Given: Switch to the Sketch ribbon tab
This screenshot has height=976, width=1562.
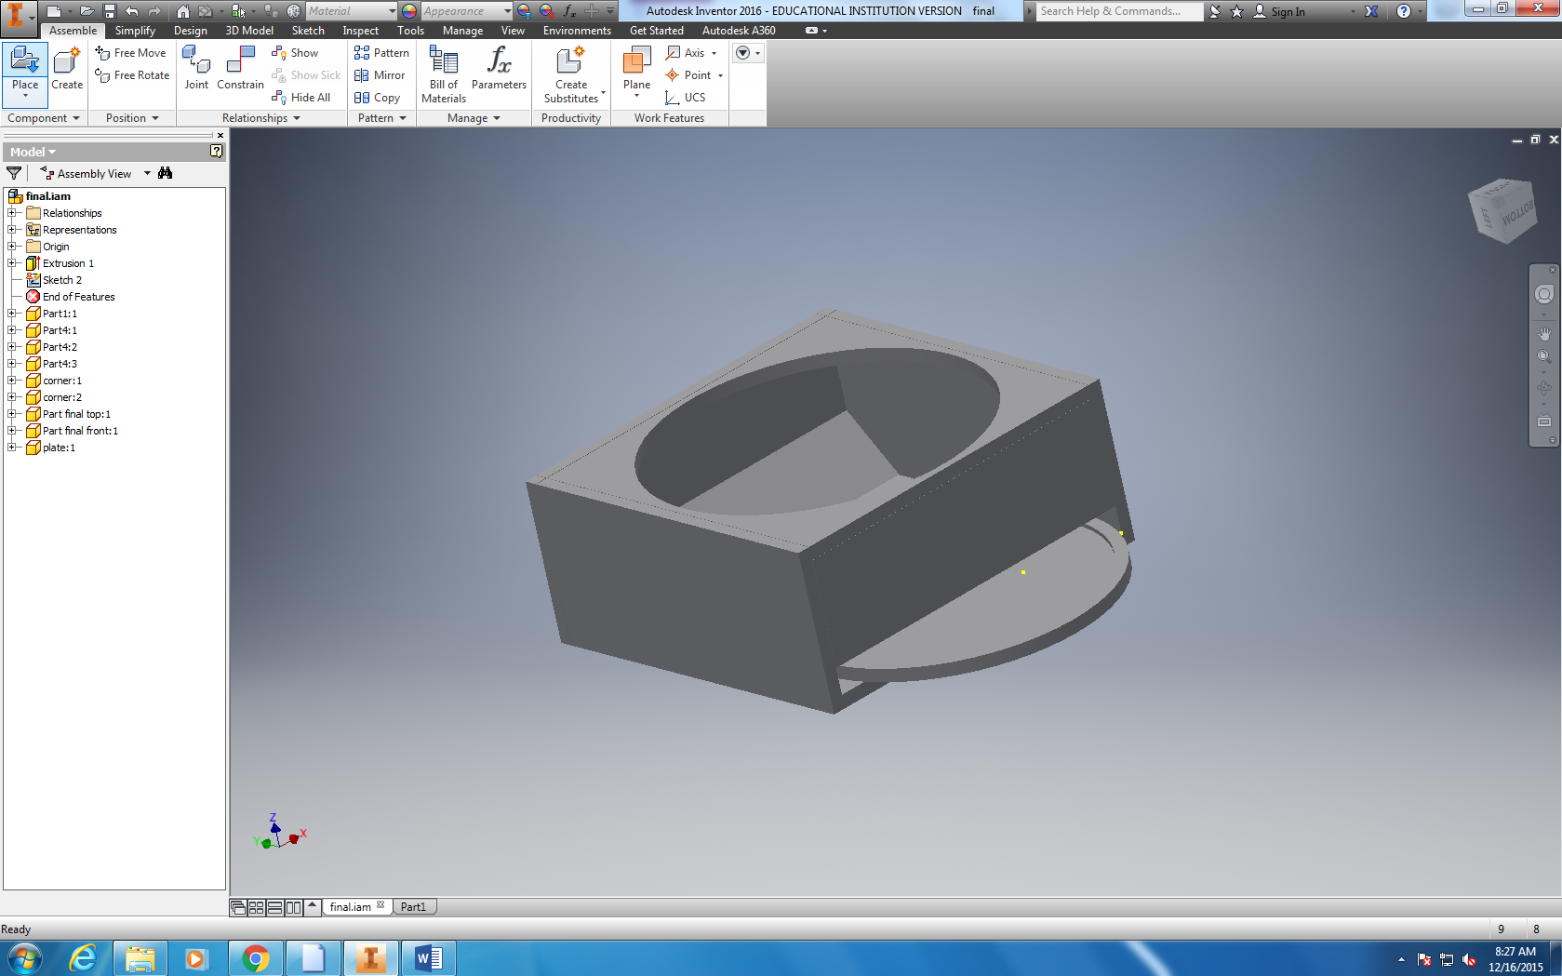Looking at the screenshot, I should (x=308, y=31).
